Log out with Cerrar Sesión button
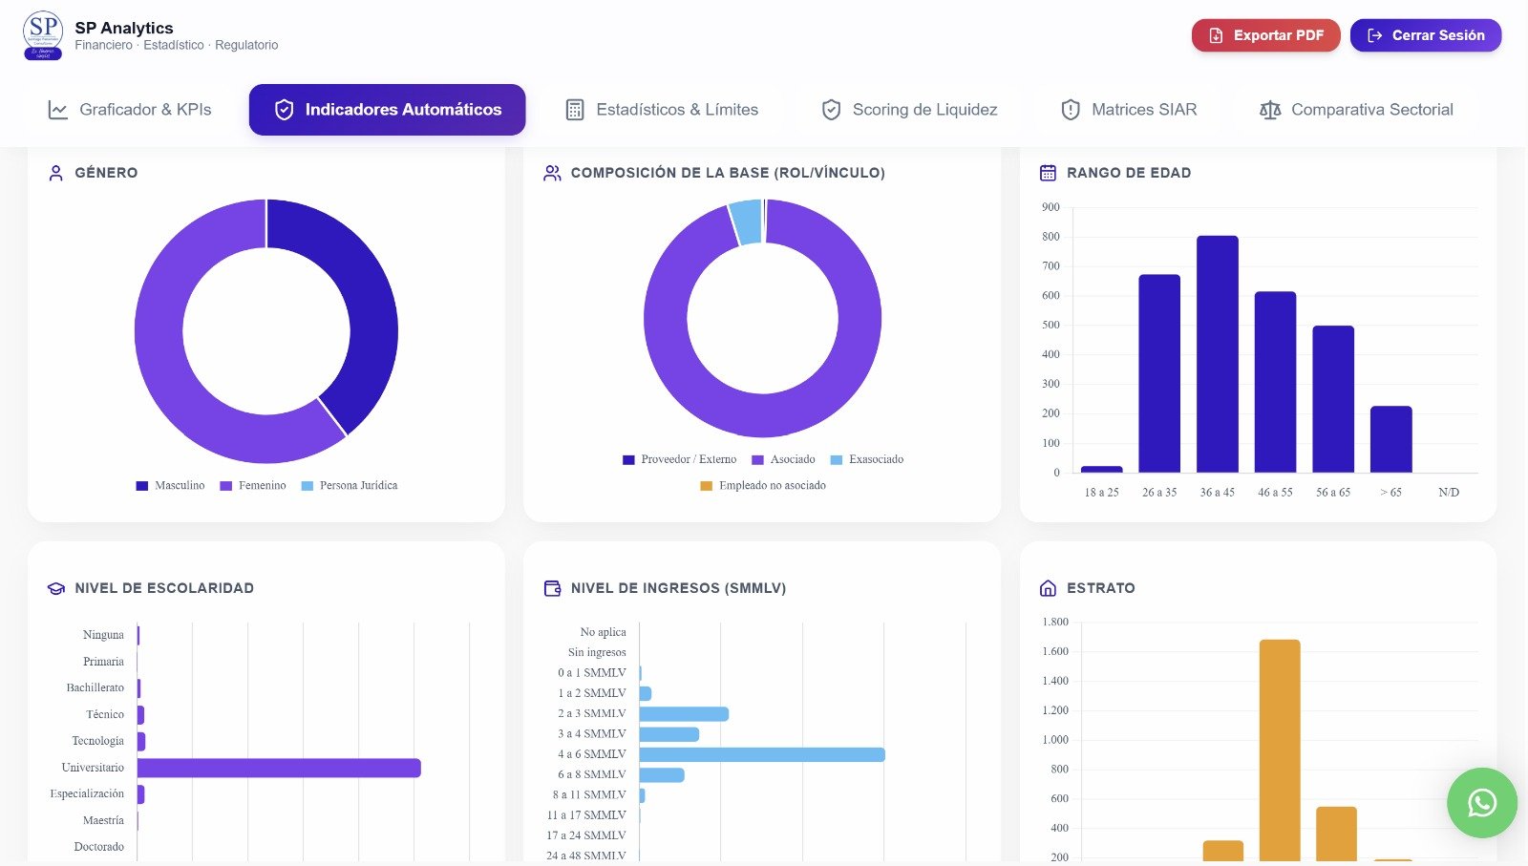This screenshot has height=866, width=1528. [1425, 35]
